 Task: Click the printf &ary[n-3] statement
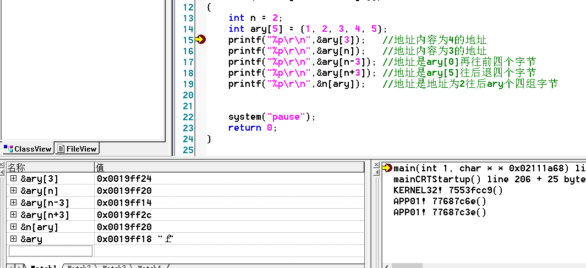(x=302, y=62)
